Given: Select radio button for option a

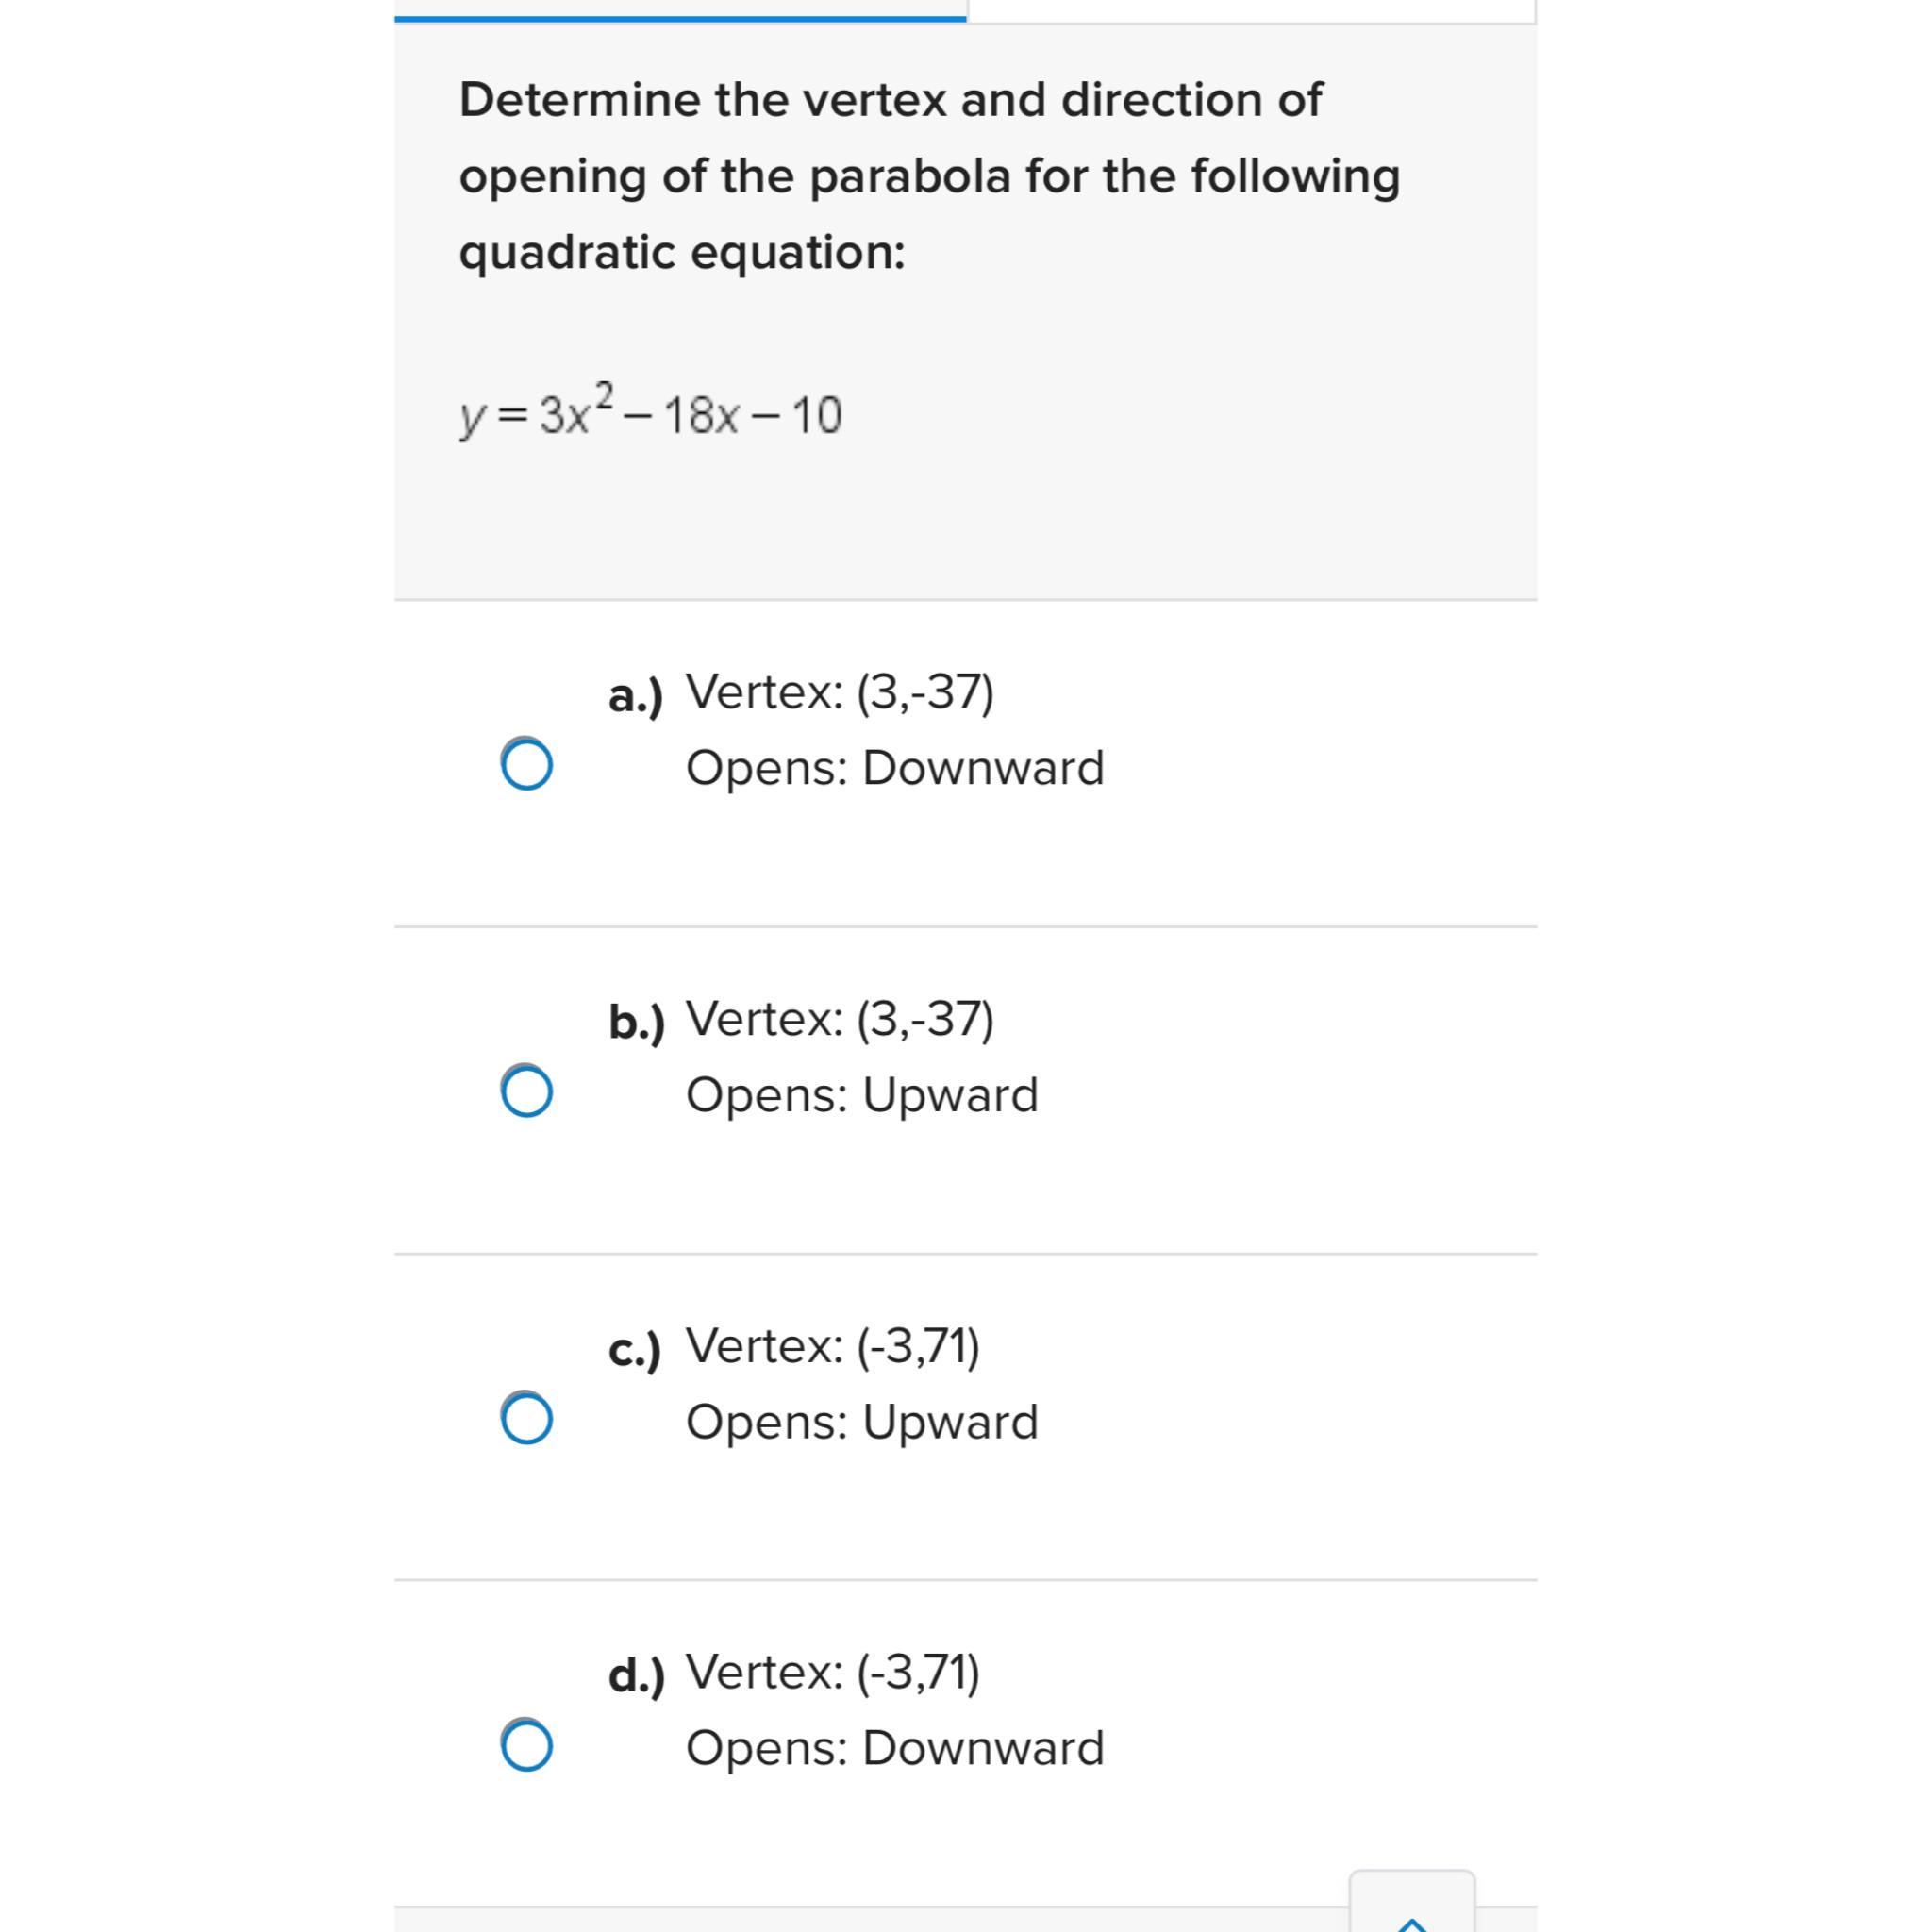Looking at the screenshot, I should click(x=527, y=765).
